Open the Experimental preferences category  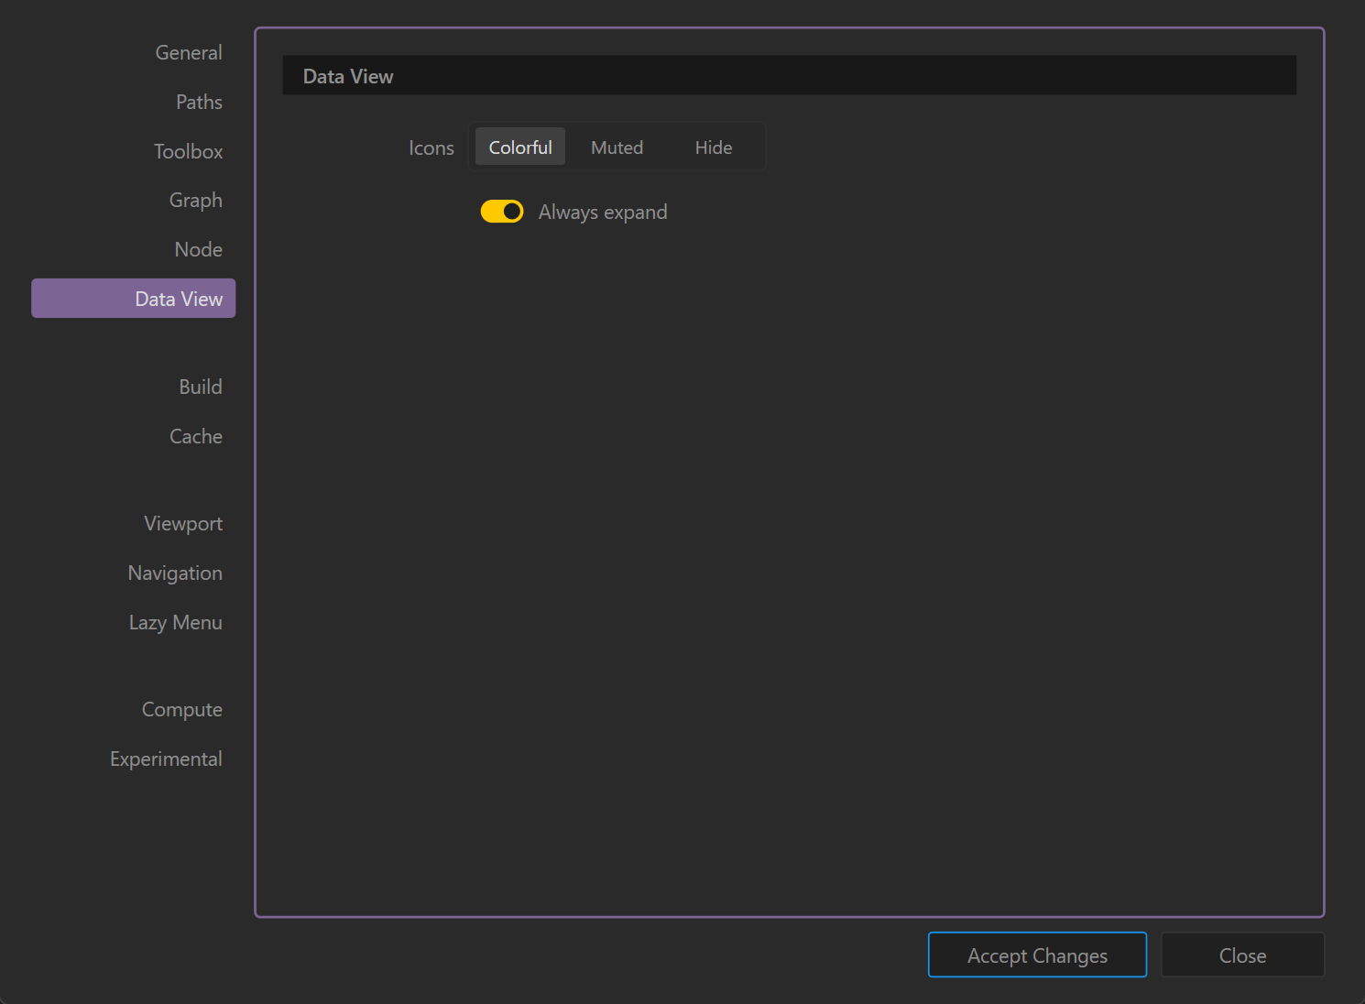166,759
